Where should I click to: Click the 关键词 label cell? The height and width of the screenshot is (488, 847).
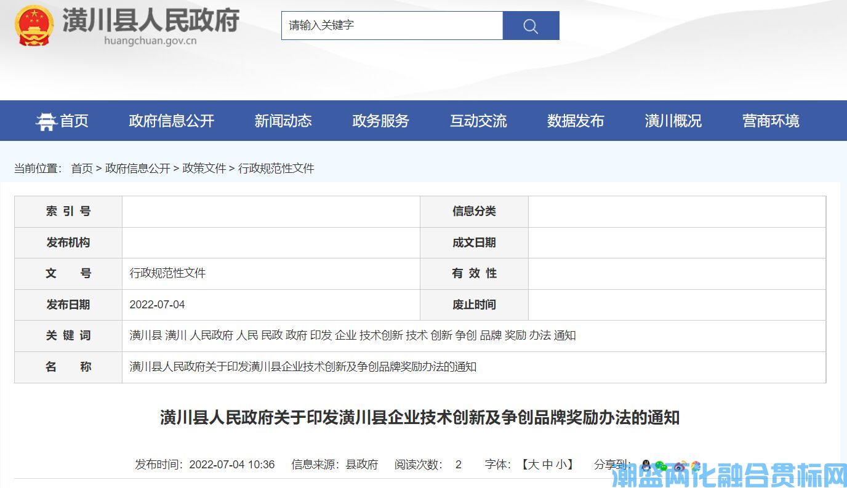[68, 335]
